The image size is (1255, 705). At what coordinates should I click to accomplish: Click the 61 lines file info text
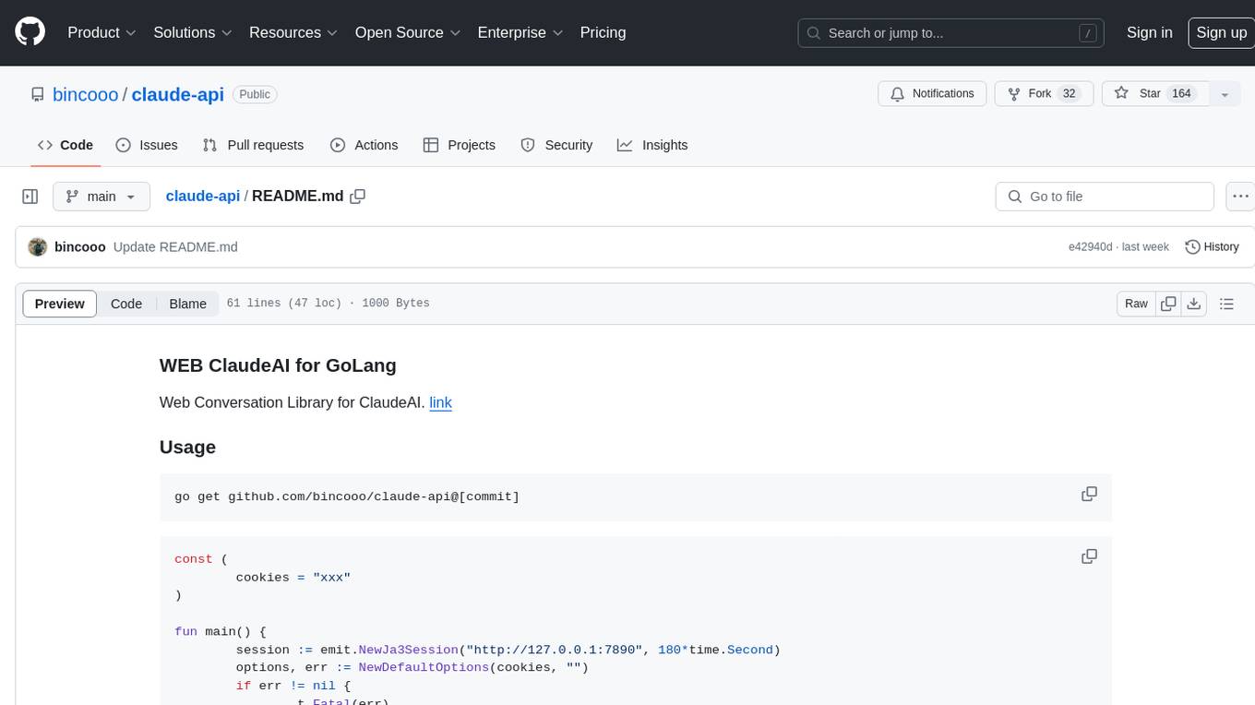tap(328, 304)
